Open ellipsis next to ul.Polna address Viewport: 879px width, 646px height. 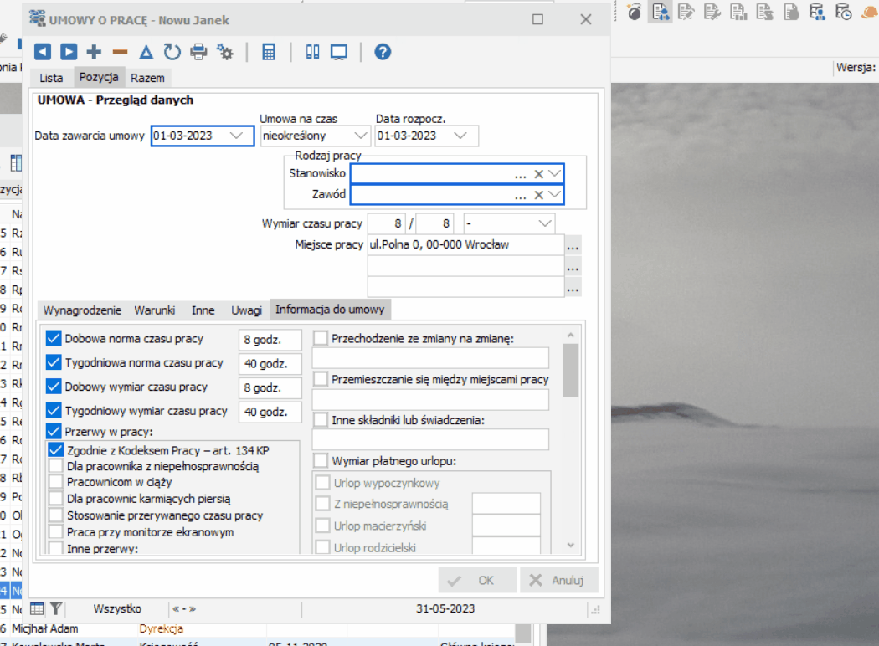573,246
